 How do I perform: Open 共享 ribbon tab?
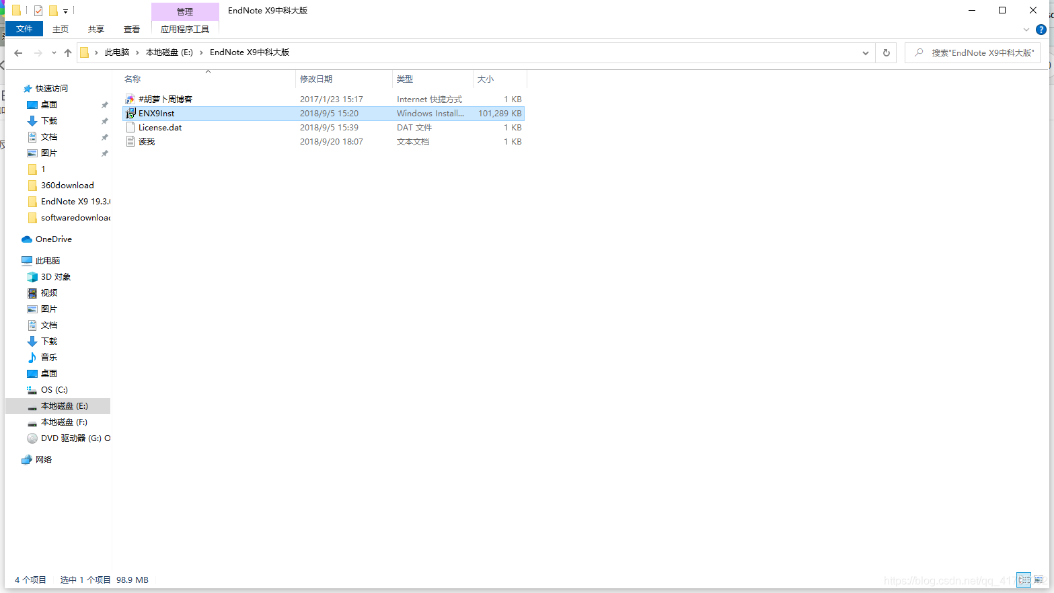click(x=96, y=29)
